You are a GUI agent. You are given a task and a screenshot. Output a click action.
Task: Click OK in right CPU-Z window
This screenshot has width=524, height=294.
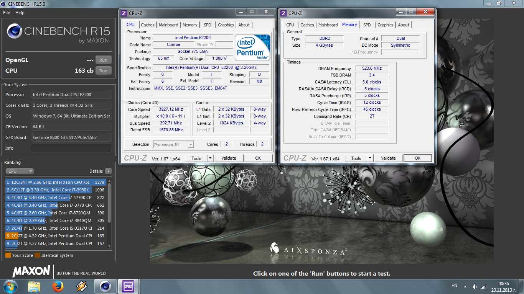(418, 158)
